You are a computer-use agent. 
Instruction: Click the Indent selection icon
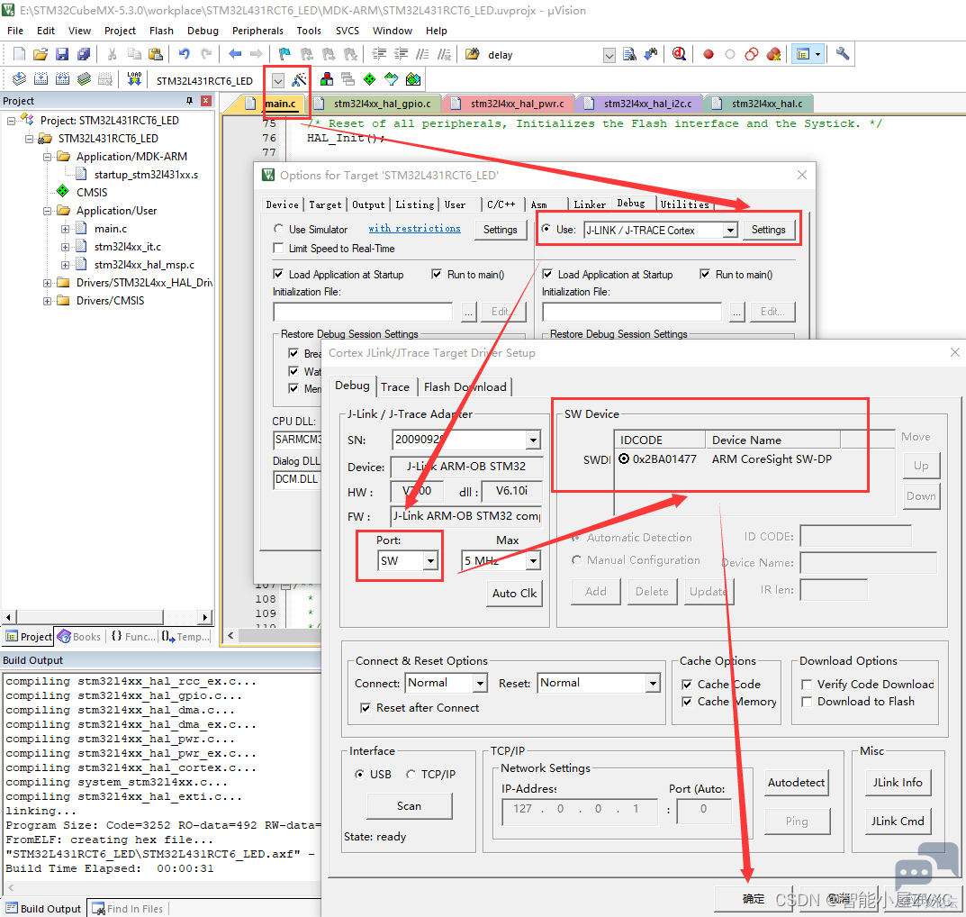pyautogui.click(x=380, y=54)
